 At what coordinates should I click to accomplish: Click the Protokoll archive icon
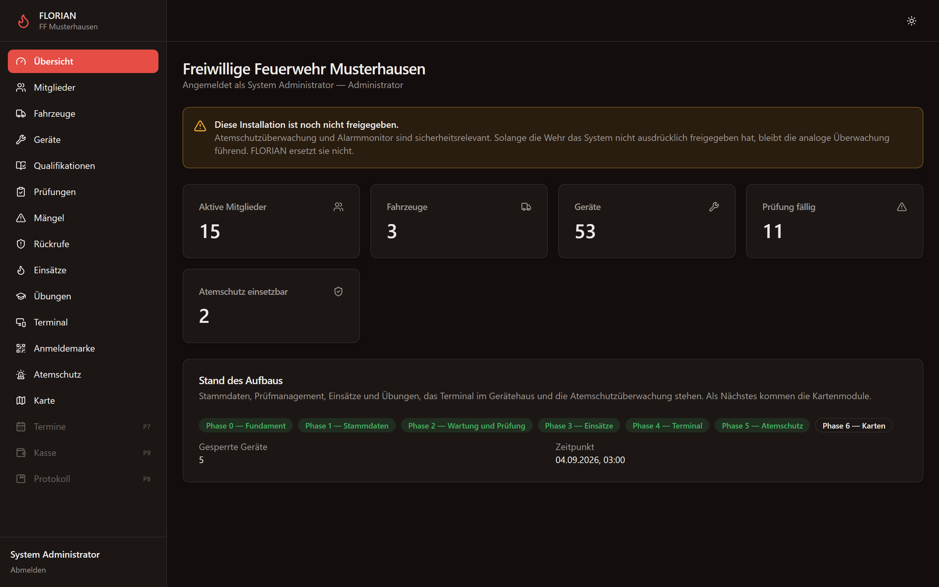21,479
